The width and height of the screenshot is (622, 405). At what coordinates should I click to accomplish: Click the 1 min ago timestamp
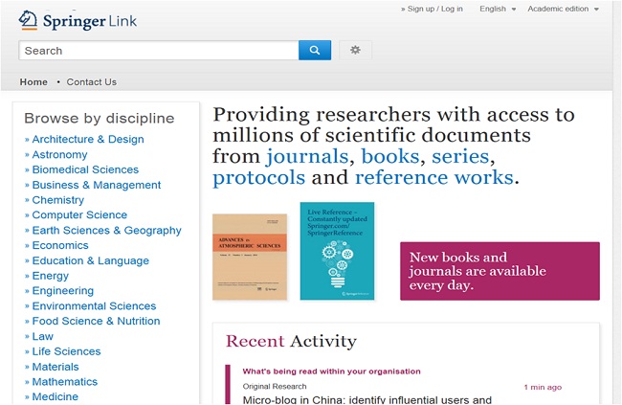click(543, 387)
